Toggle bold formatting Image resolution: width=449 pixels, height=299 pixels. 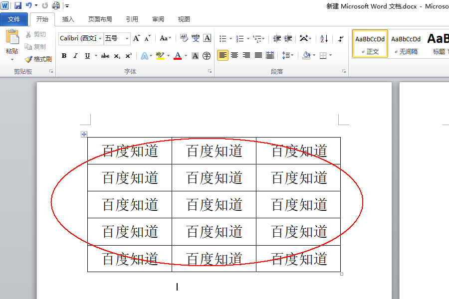coord(64,56)
